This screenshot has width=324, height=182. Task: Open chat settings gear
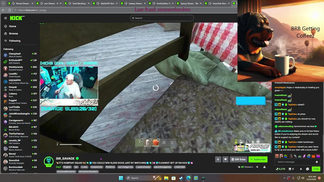coord(301,169)
